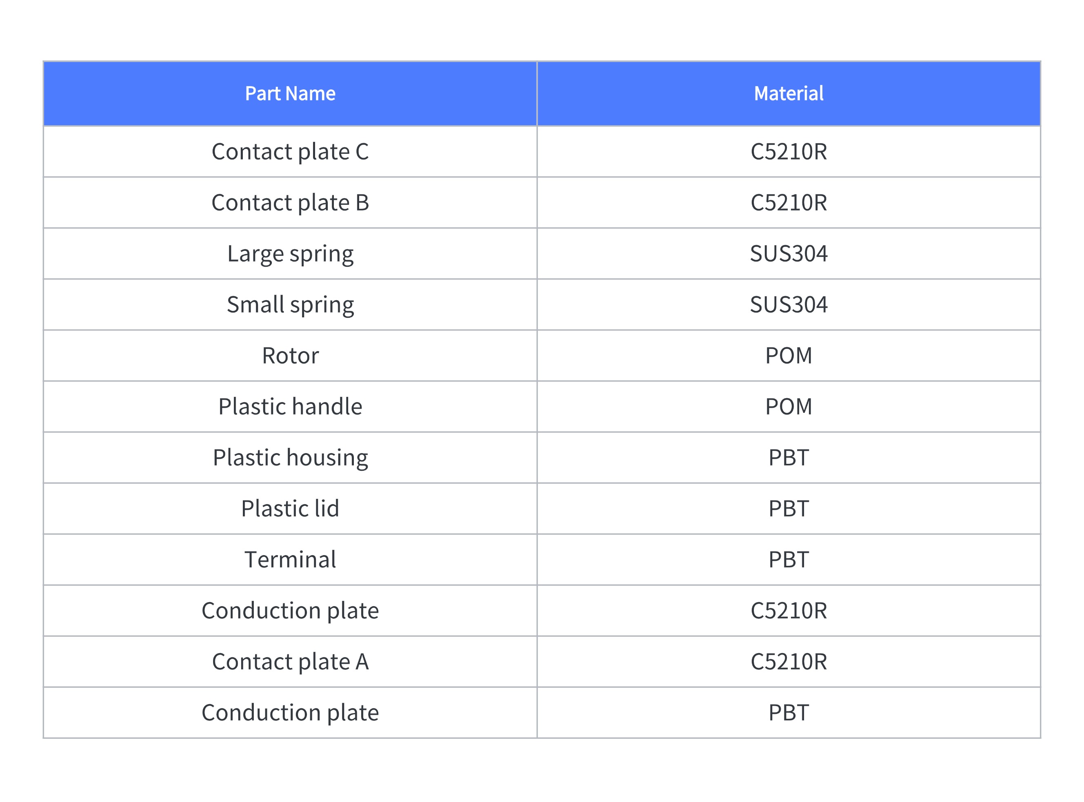
Task: Click the Plastic handle cell
Action: click(290, 406)
